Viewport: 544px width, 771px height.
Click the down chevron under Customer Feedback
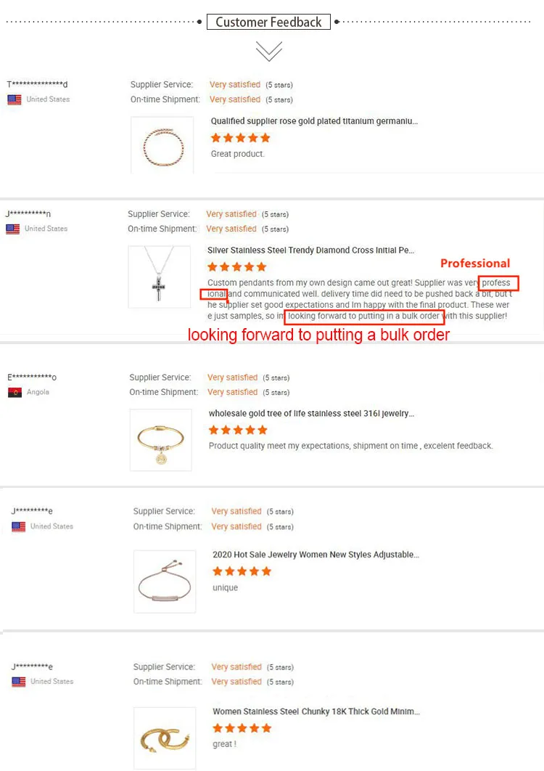(268, 51)
